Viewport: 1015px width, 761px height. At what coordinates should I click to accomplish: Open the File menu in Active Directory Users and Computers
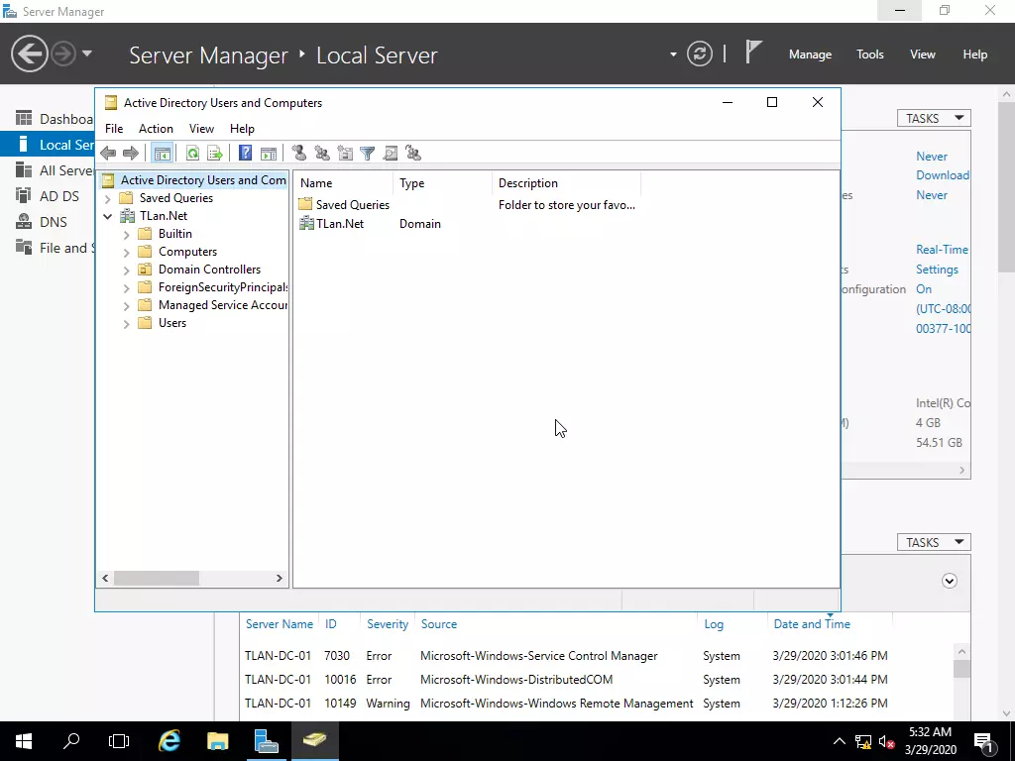(114, 129)
